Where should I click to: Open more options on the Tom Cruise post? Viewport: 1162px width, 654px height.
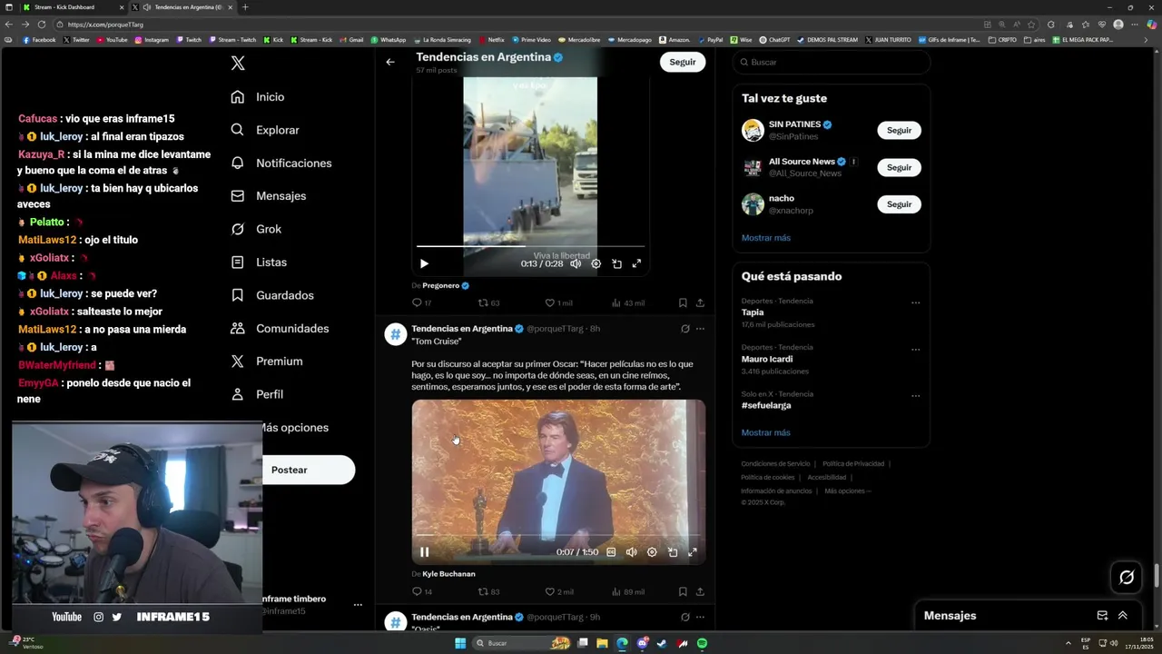700,329
